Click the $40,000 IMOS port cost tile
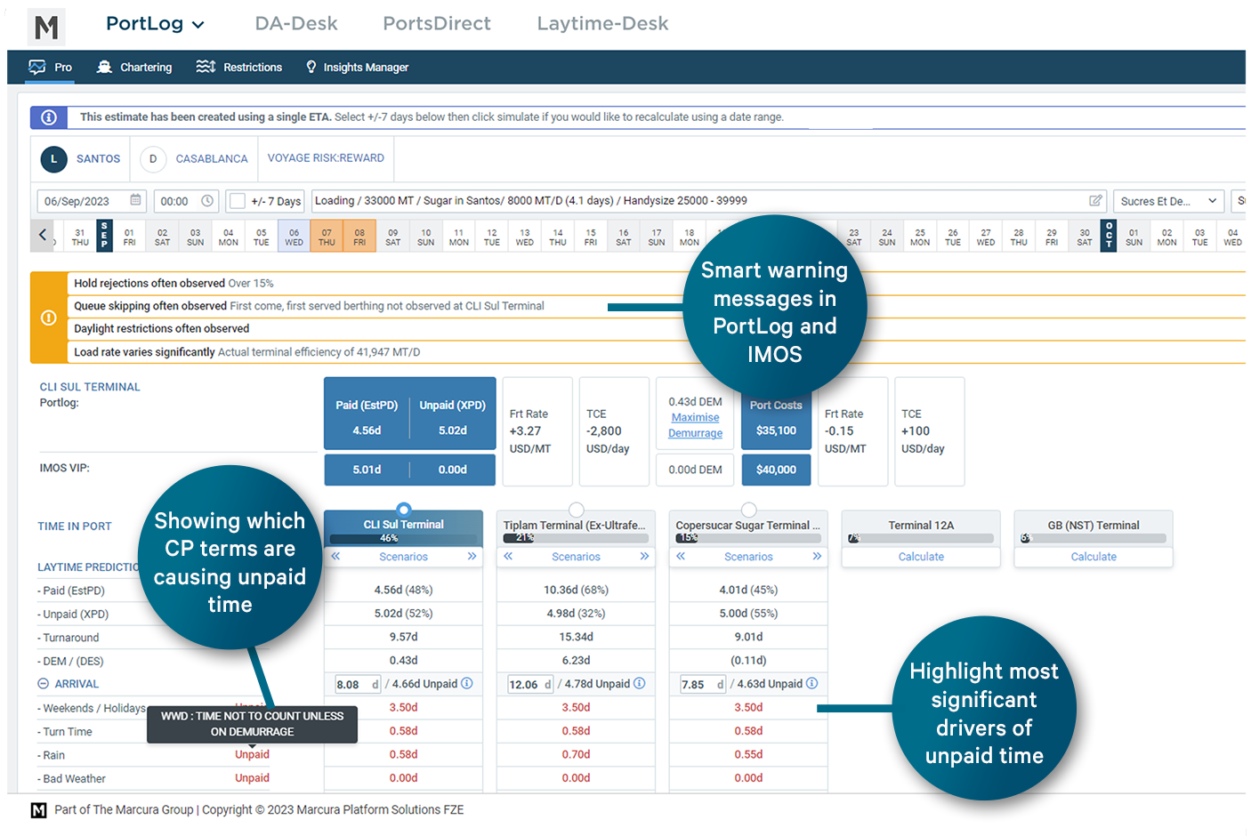This screenshot has height=836, width=1251. [x=776, y=470]
